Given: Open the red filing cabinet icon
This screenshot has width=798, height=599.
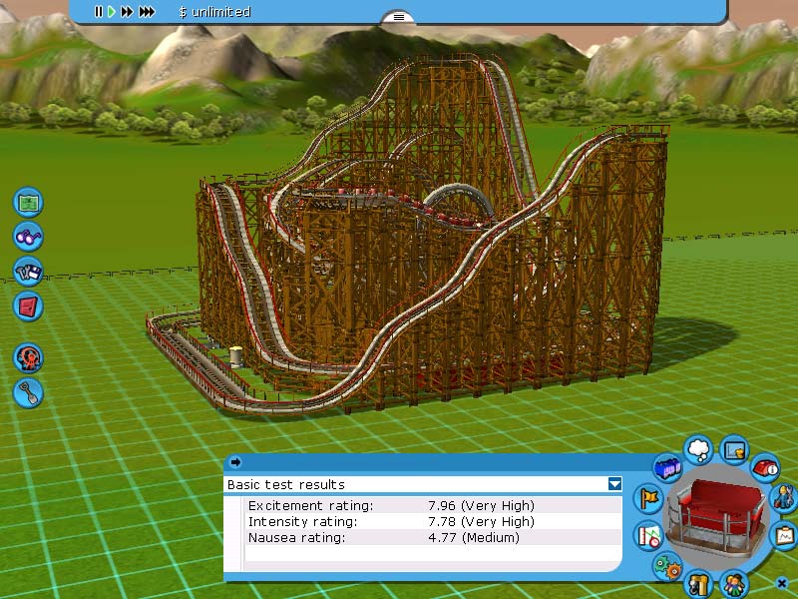Looking at the screenshot, I should pyautogui.click(x=29, y=306).
